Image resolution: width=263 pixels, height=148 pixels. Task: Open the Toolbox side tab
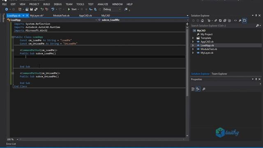(3, 18)
